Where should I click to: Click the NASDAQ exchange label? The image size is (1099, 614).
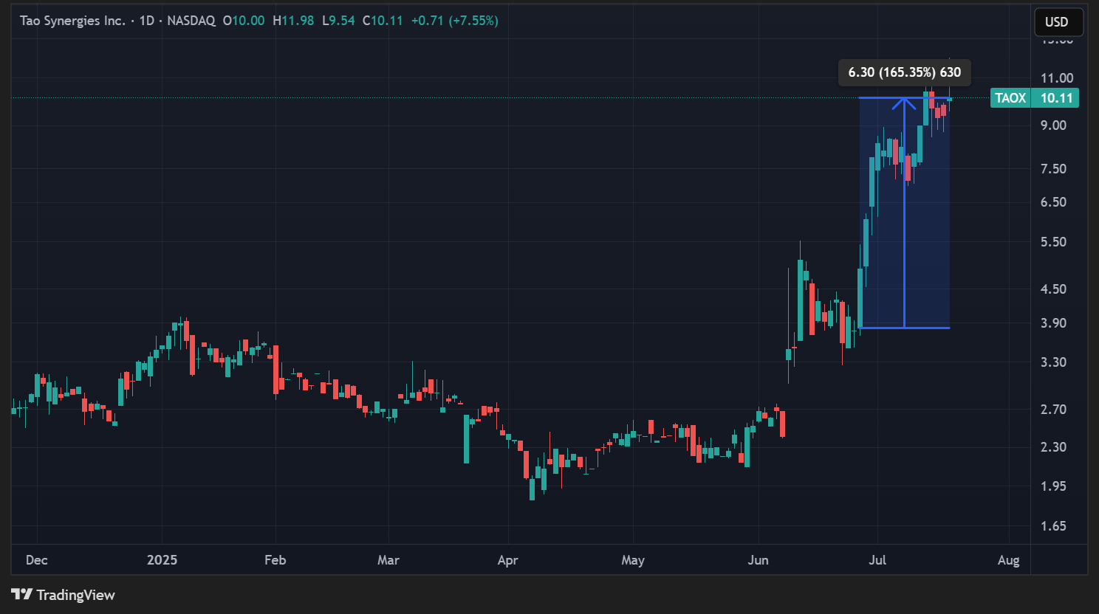(x=191, y=21)
